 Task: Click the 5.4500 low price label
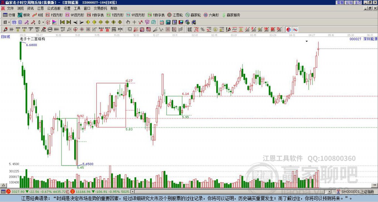(88, 164)
